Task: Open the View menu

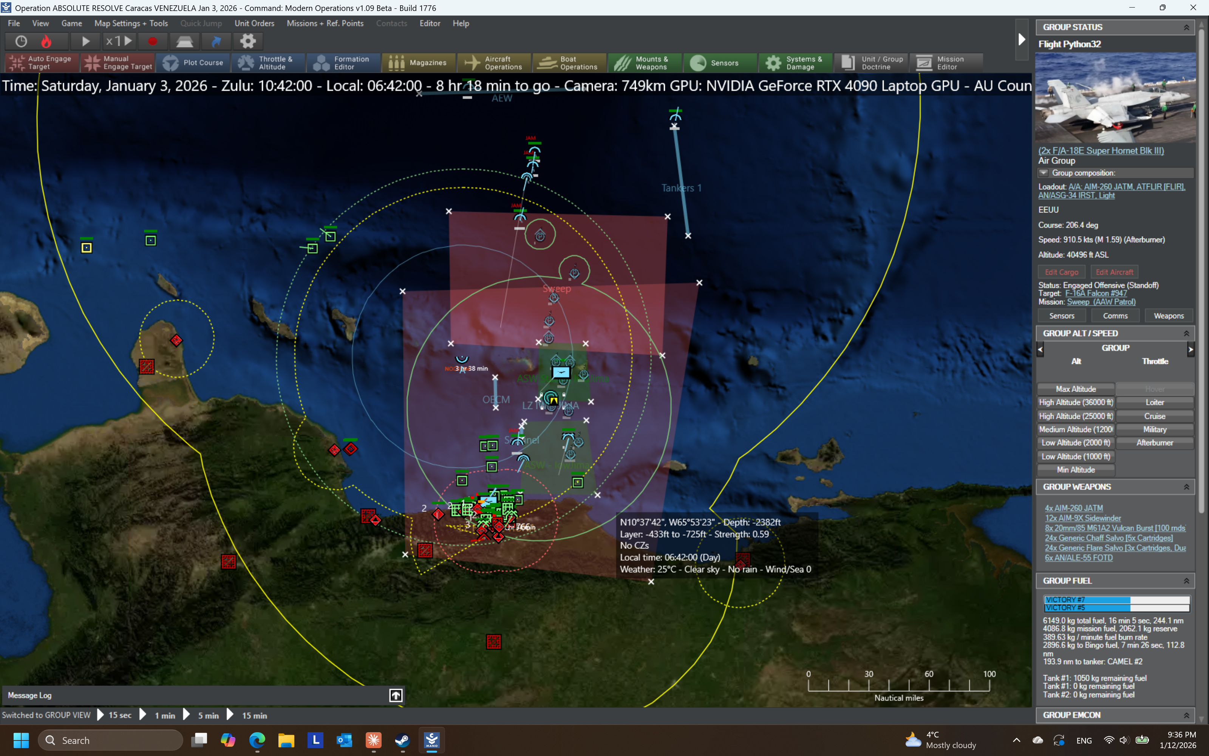Action: (x=40, y=23)
